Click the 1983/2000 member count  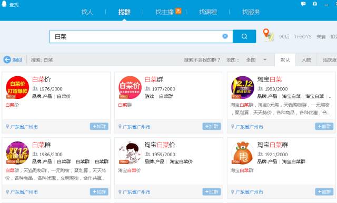pyautogui.click(x=276, y=89)
